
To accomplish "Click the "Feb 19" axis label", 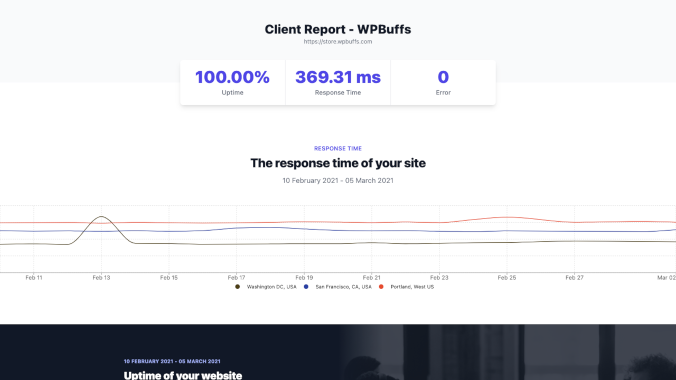I will [304, 277].
